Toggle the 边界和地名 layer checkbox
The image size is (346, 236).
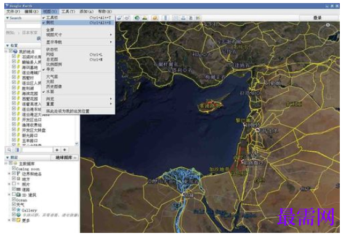[x=14, y=173]
